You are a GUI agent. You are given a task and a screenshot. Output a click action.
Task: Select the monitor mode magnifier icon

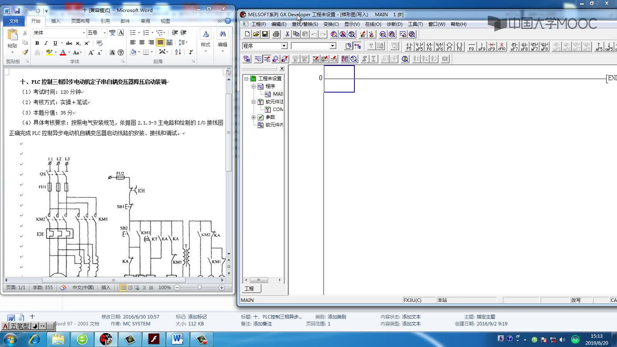276,59
